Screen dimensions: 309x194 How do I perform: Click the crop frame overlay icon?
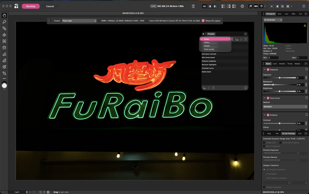[288, 6]
